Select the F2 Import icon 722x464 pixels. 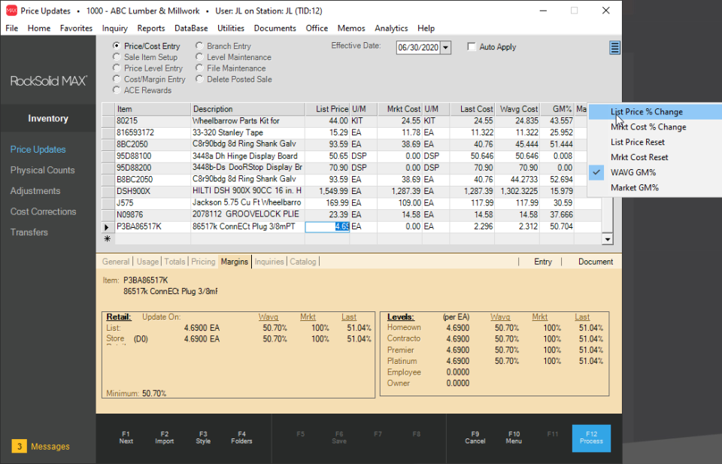164,438
